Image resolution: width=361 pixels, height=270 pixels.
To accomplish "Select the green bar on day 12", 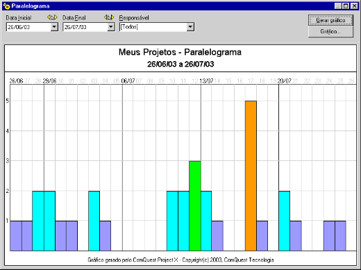I will coord(195,206).
